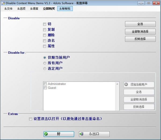Click the plus icon beside 添加当前用户
The height and width of the screenshot is (140, 161).
pos(126,84)
